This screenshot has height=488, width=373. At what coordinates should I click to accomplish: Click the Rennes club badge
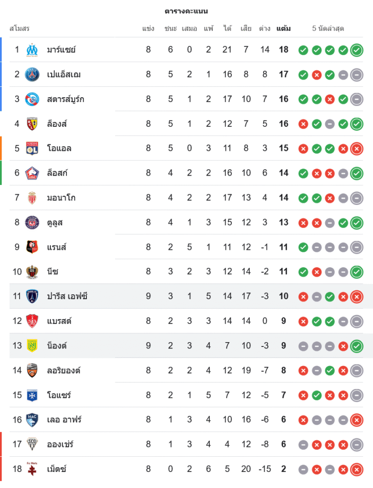coord(32,247)
